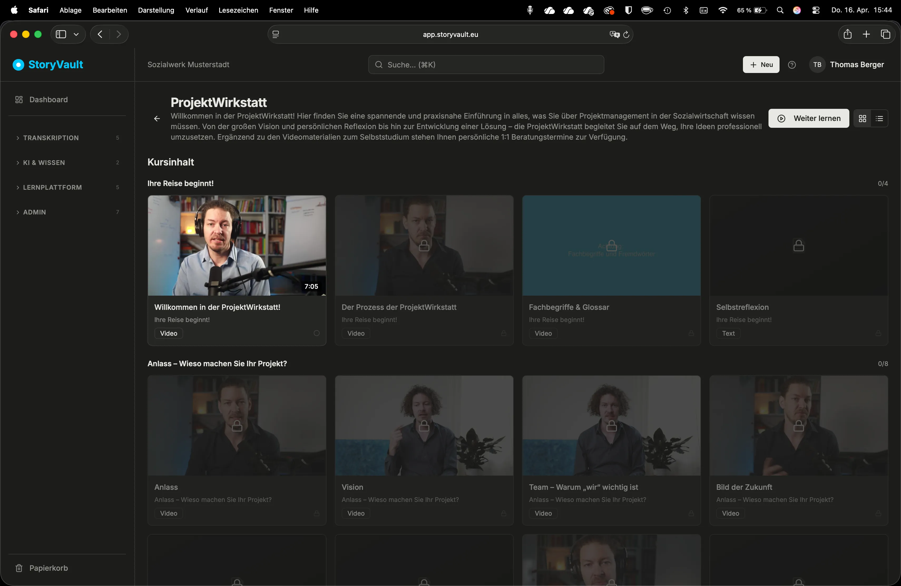
Task: Click Anlass – Wieso machen Sie heading
Action: [217, 364]
